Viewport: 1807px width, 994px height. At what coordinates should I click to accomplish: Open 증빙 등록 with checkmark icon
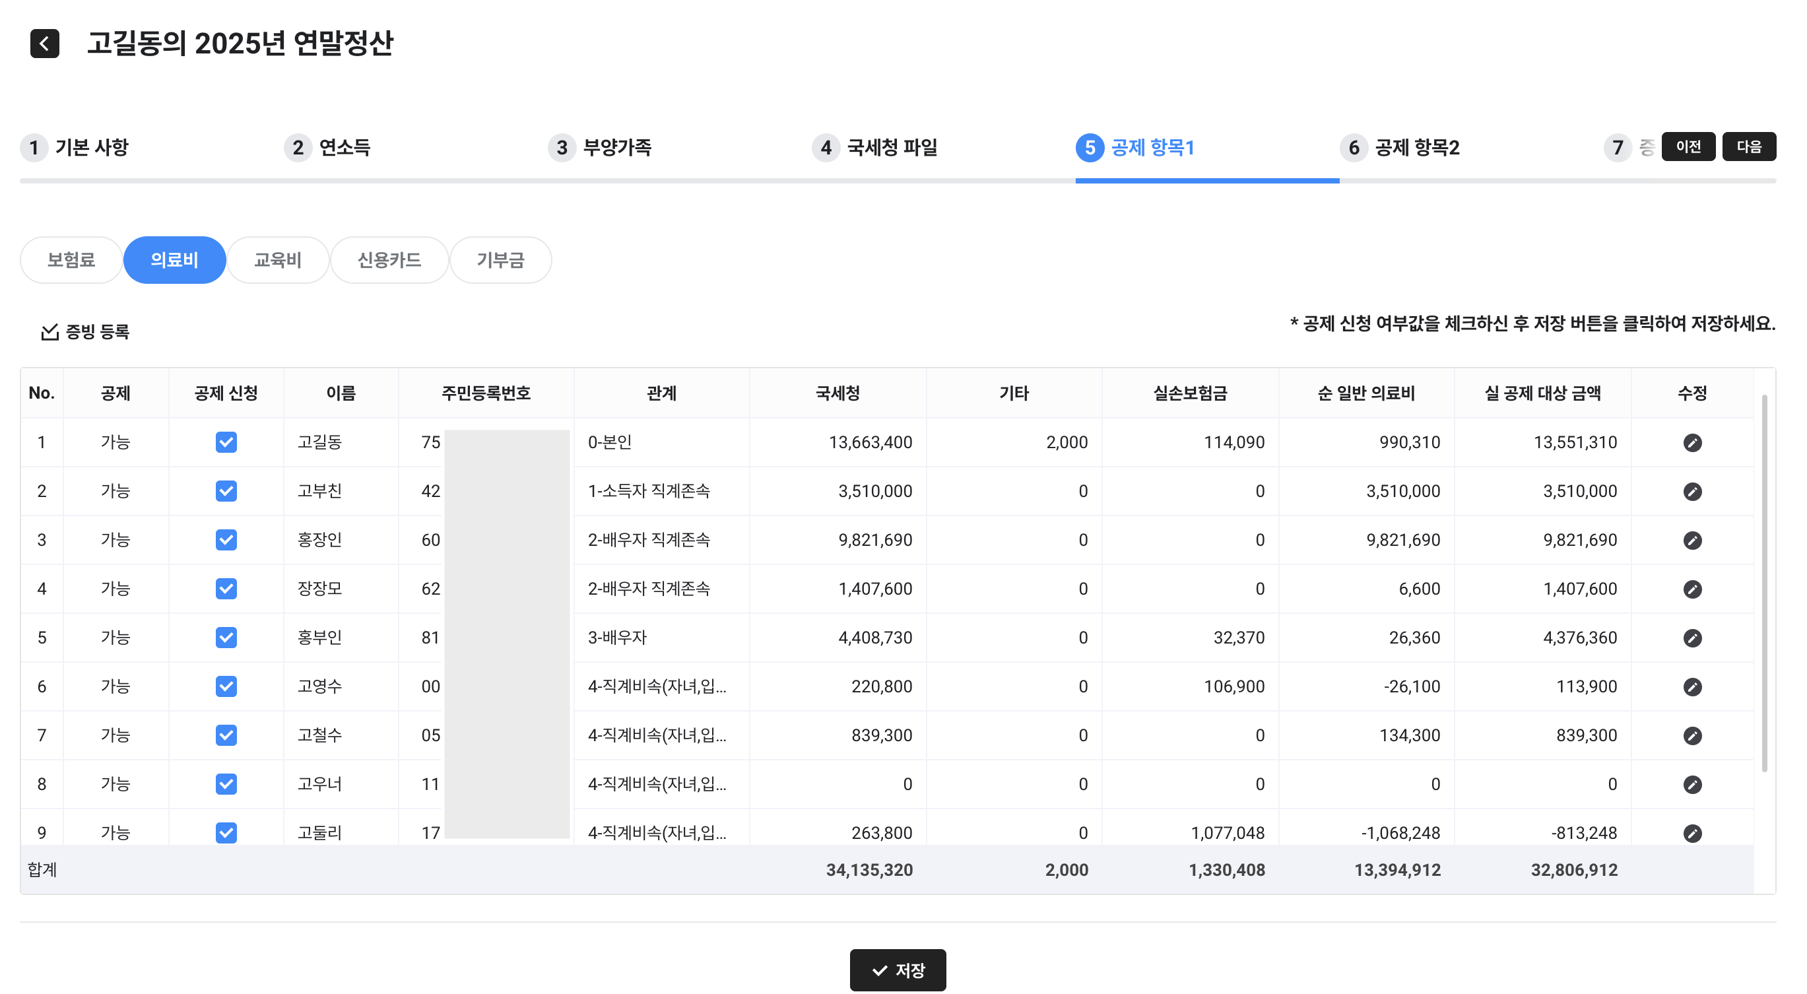[x=85, y=331]
